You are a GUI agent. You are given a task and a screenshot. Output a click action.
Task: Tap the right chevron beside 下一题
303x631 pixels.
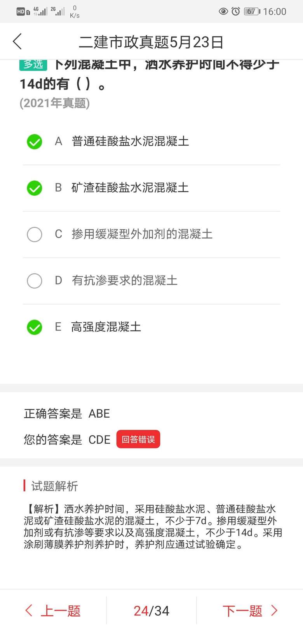[x=275, y=610]
